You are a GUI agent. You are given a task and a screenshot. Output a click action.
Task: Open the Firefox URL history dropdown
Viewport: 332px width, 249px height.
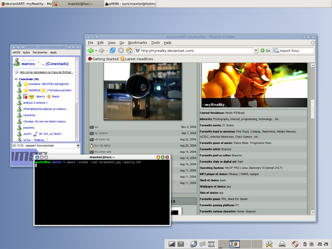tap(256, 51)
